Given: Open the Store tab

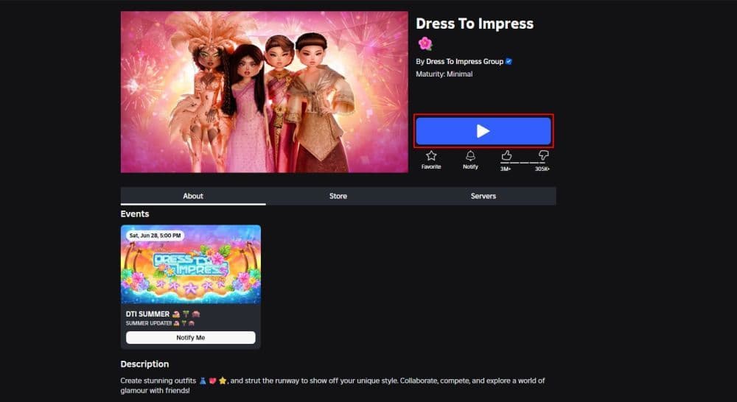Looking at the screenshot, I should tap(338, 196).
